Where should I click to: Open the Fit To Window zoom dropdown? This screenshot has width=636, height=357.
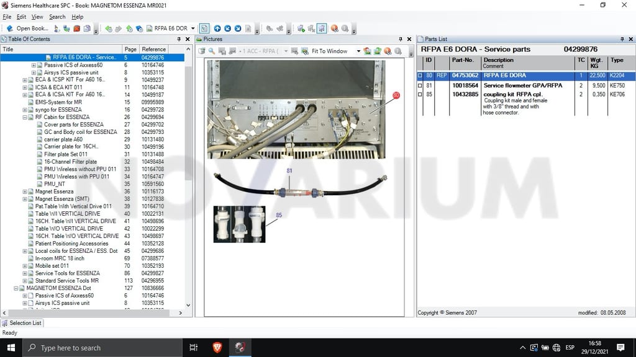pyautogui.click(x=358, y=51)
